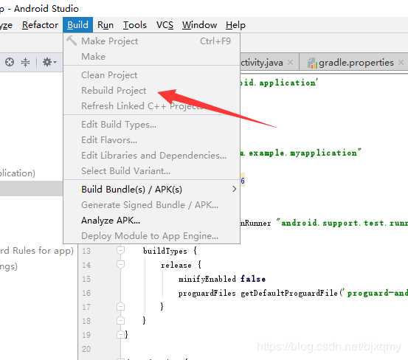Click line number 20 in gutter
408x360 pixels.
click(x=86, y=349)
